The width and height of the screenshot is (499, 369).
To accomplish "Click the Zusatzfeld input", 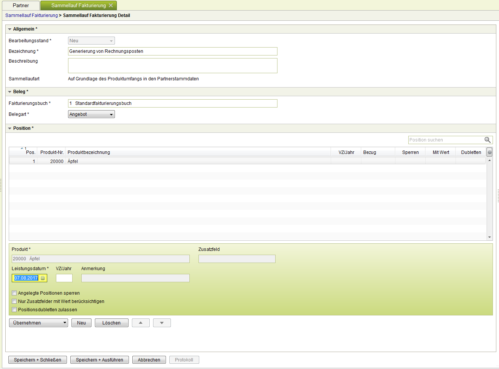I will [237, 259].
